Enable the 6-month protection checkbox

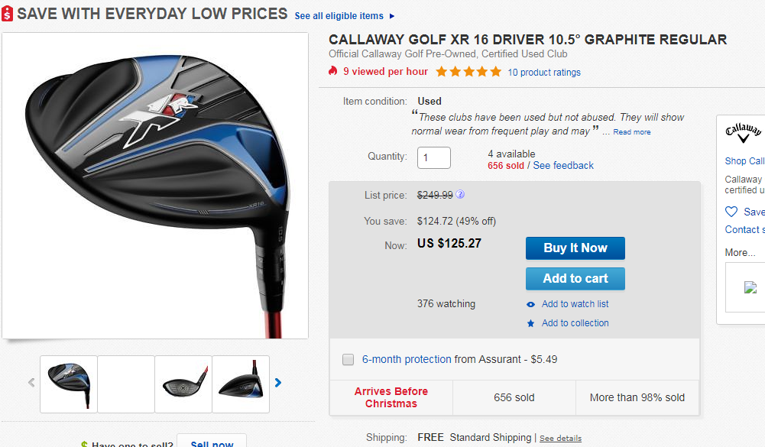tap(348, 359)
